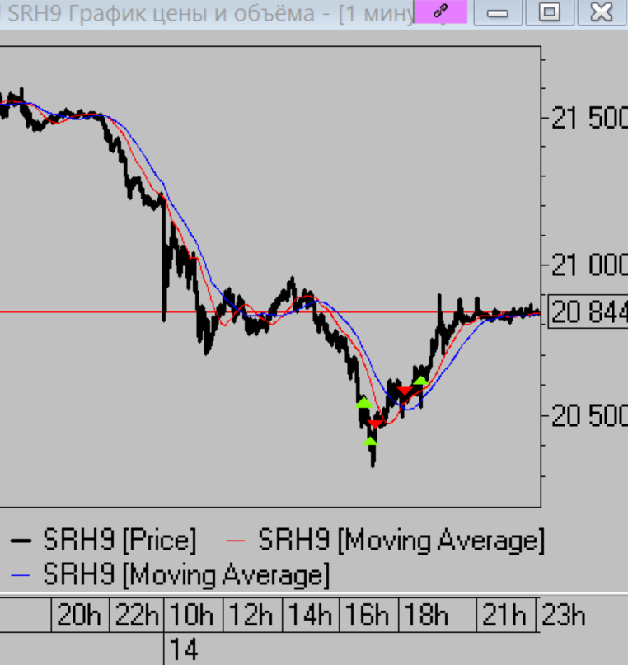
Task: Click the boxed current price label 20 844
Action: coord(588,312)
